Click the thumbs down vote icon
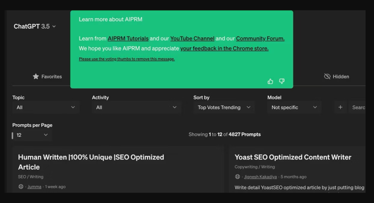This screenshot has height=203, width=374. point(282,81)
